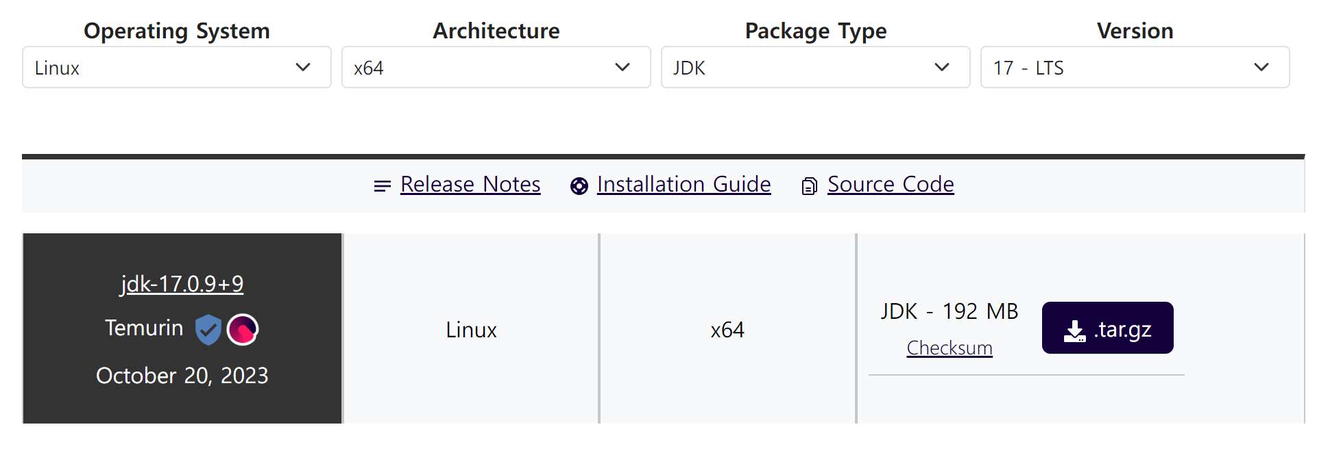Click the October 20, 2023 release date
This screenshot has height=455, width=1317.
coord(182,376)
